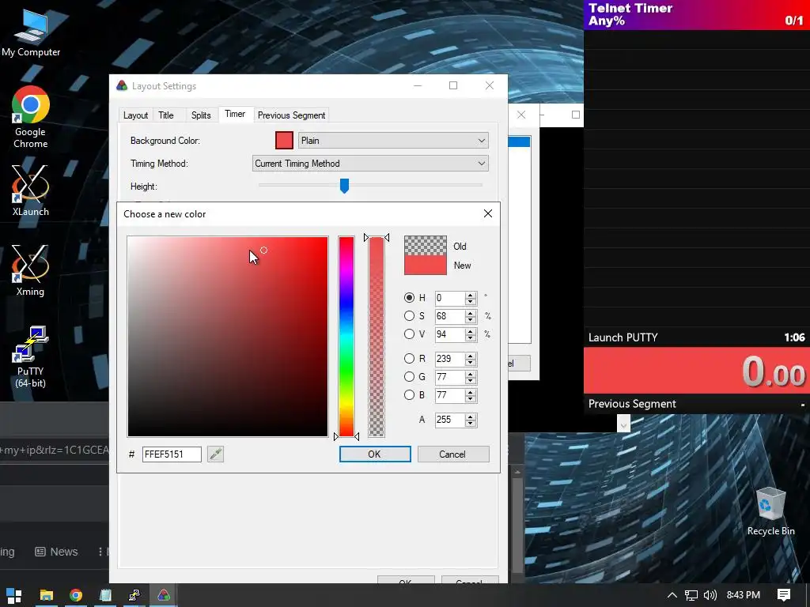Launch XLaunch desktop shortcut
The image size is (810, 607).
[31, 191]
